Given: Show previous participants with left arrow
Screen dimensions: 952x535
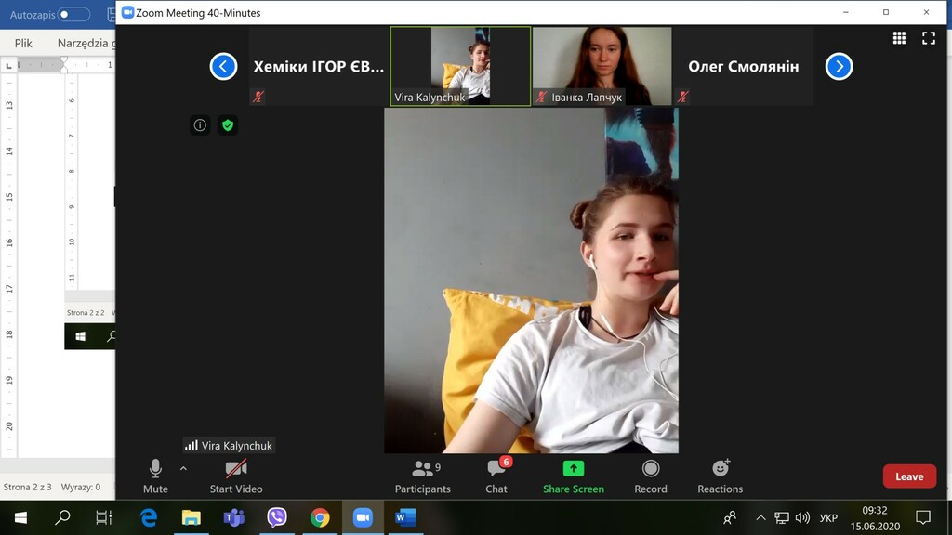Looking at the screenshot, I should click(x=223, y=67).
